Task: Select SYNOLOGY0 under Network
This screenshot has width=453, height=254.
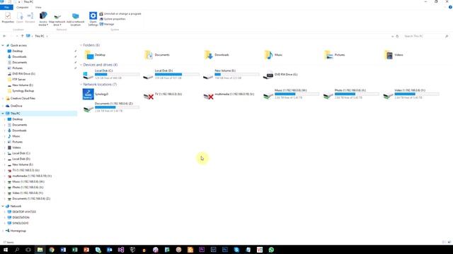Action: click(21, 223)
